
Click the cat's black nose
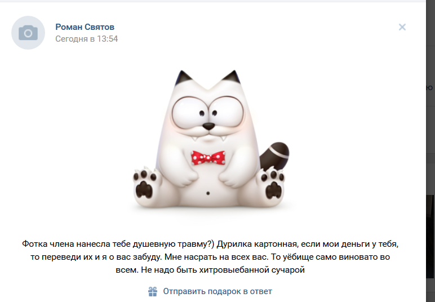(x=208, y=126)
